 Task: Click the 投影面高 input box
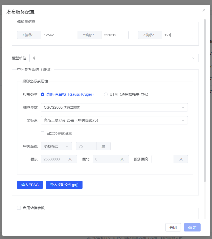(x=163, y=159)
